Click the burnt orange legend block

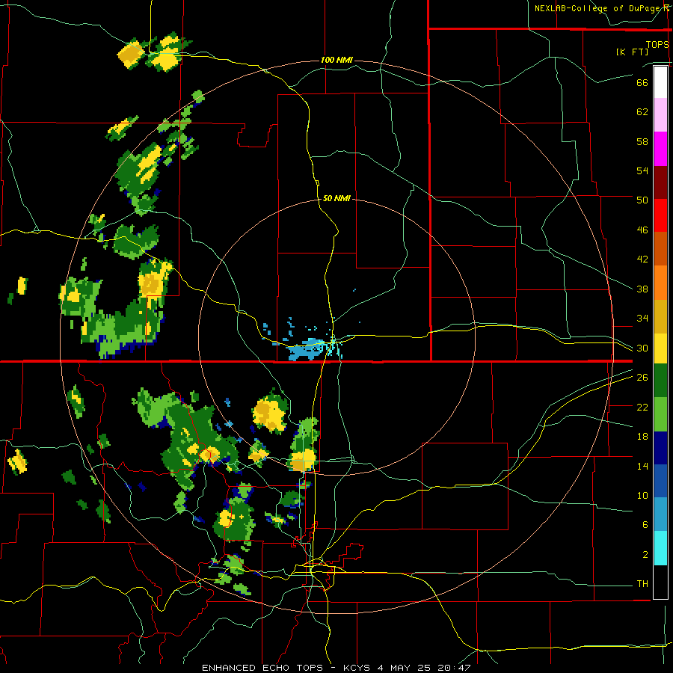tap(660, 248)
